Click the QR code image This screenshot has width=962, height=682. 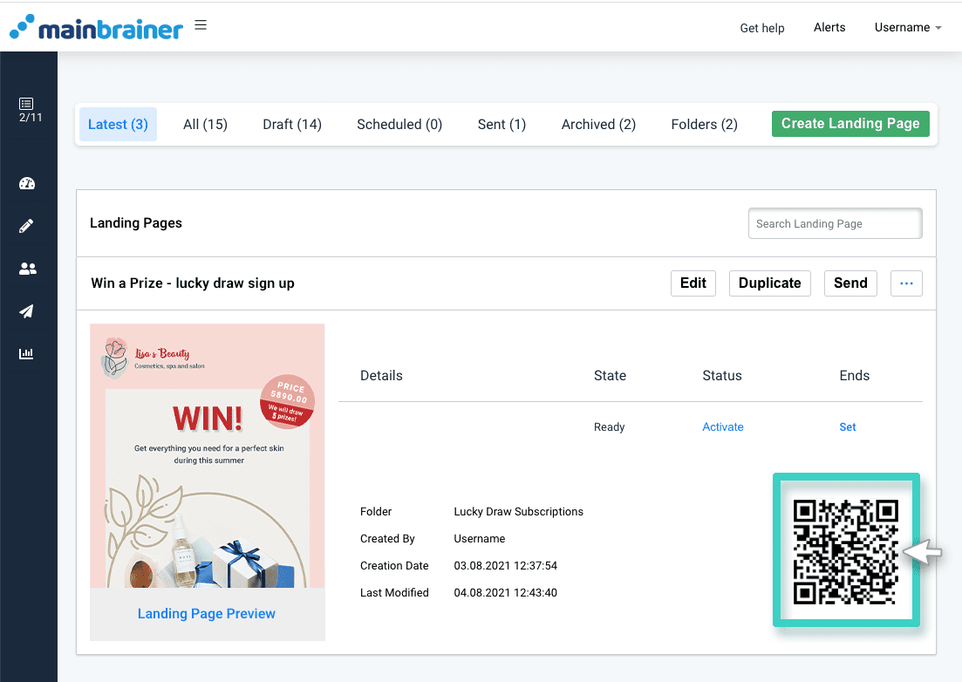coord(846,551)
